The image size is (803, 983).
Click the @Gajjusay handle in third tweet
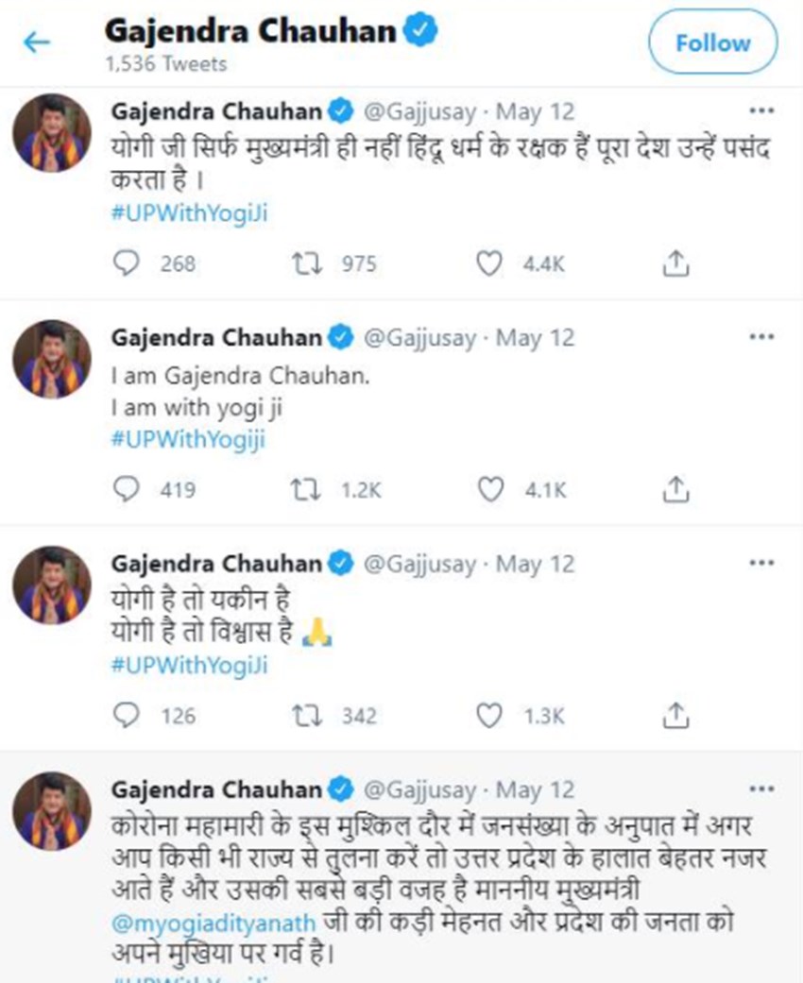pyautogui.click(x=420, y=564)
